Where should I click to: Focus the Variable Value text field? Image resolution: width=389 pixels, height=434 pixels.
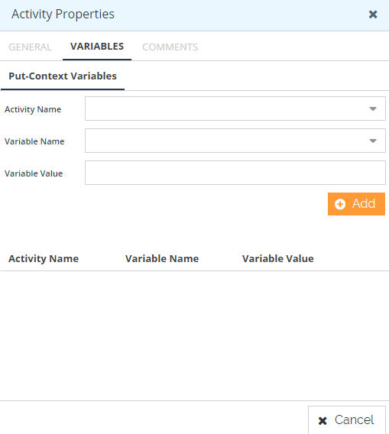[x=235, y=173]
